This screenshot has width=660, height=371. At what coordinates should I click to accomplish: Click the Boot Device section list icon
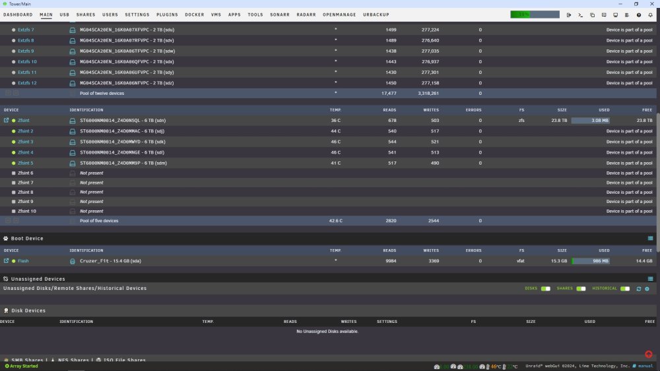tap(650, 239)
